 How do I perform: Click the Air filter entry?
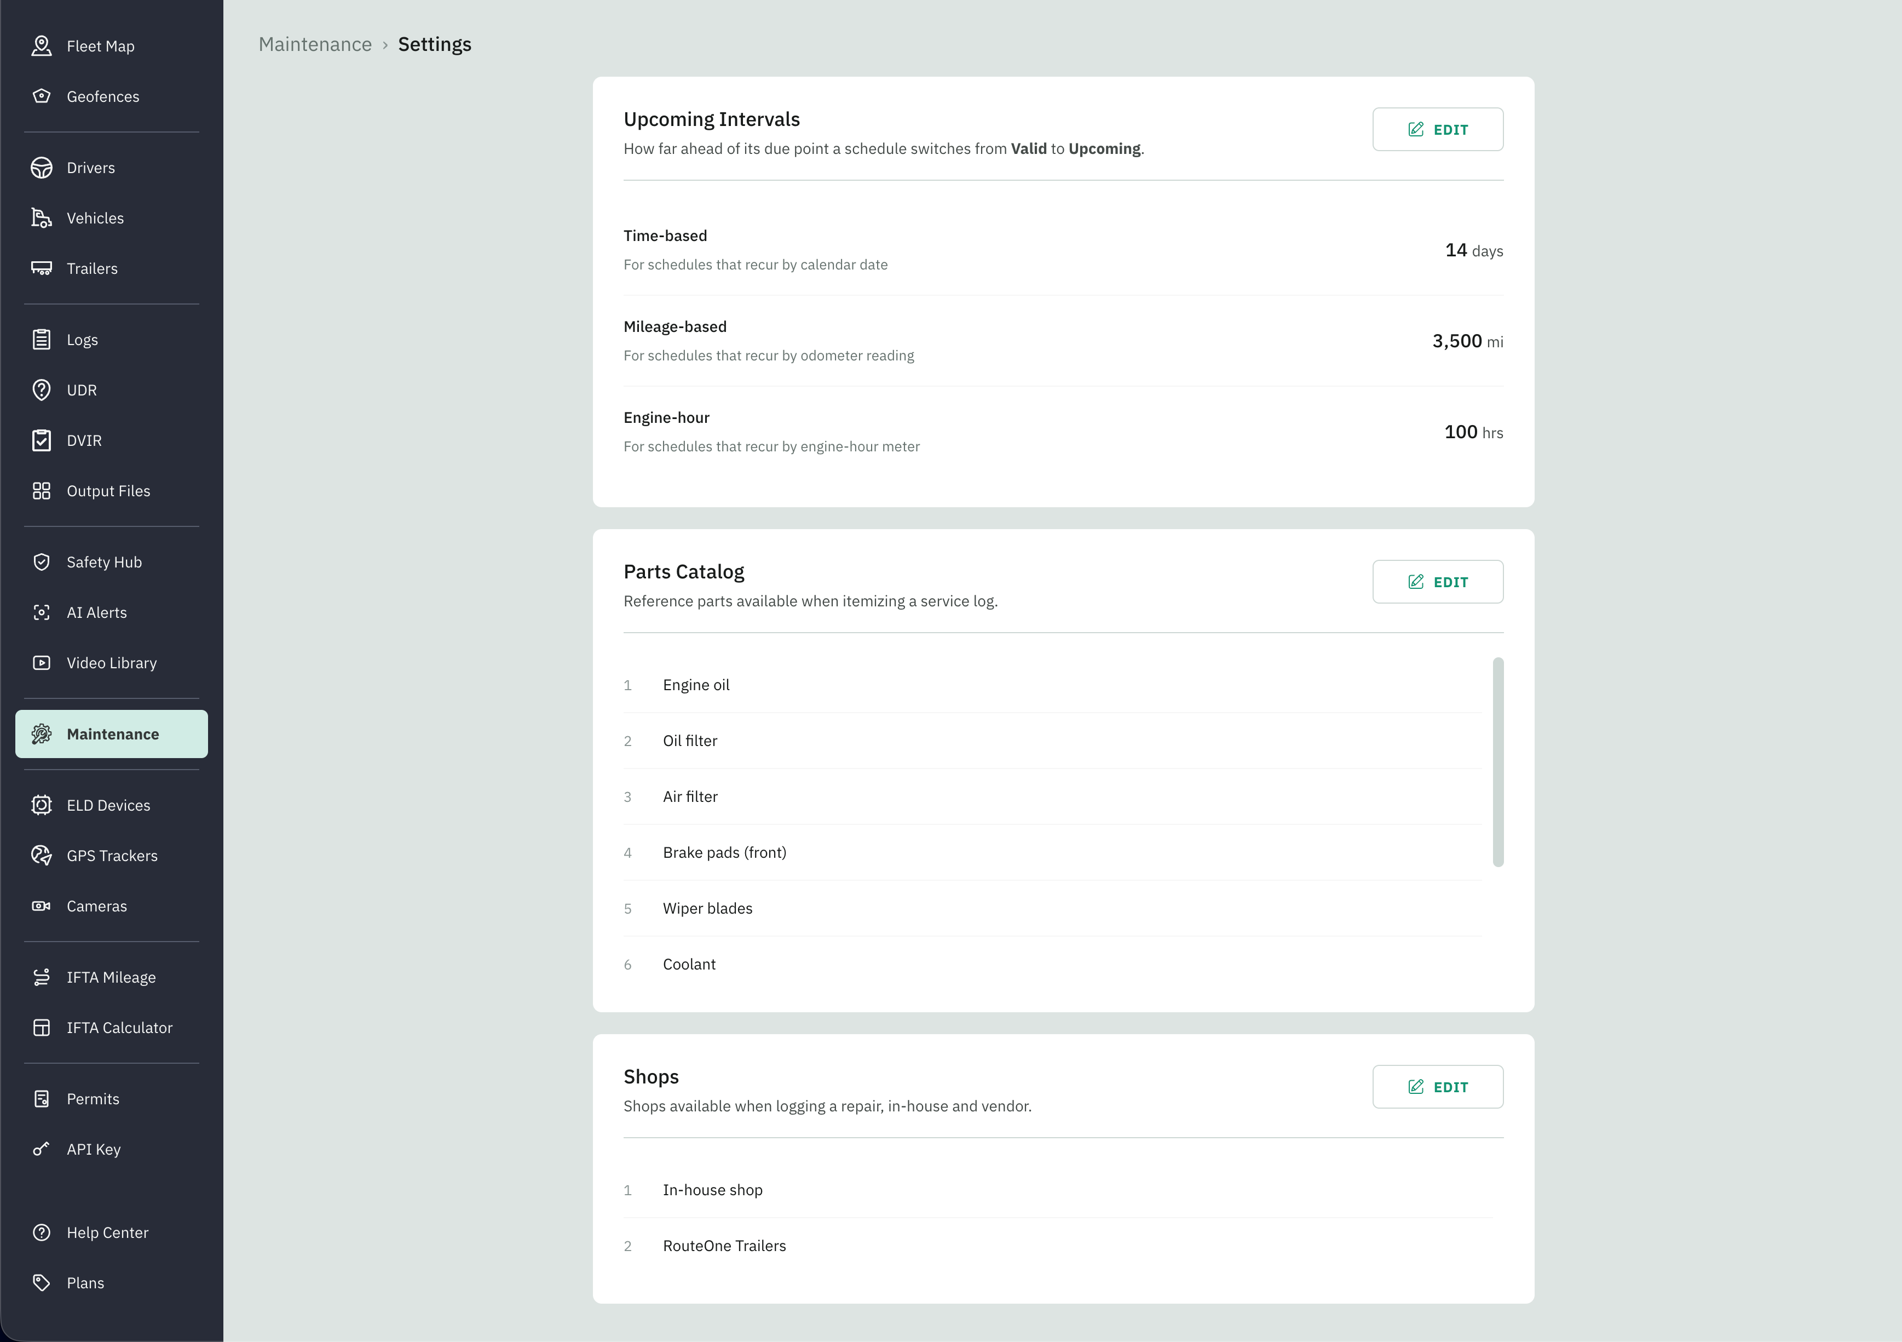point(1052,796)
